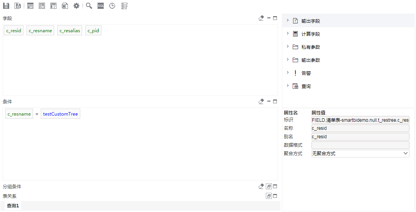Click the magnifier preview icon
This screenshot has width=416, height=212.
coord(89,6)
